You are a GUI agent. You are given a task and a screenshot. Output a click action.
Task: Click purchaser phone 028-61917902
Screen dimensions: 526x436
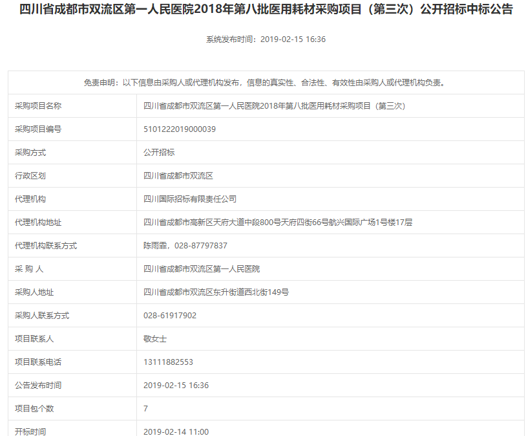click(170, 316)
